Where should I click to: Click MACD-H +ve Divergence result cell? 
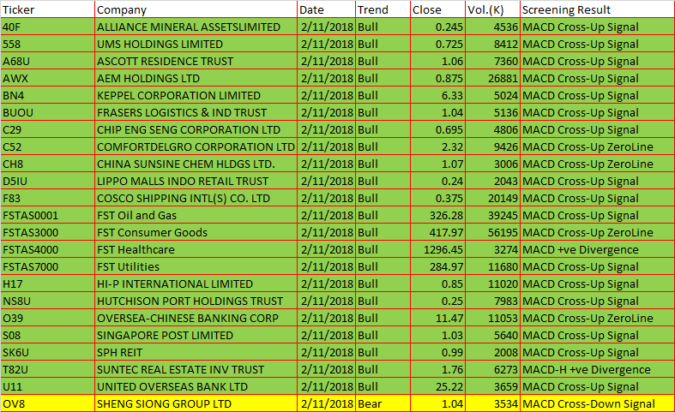[598, 369]
